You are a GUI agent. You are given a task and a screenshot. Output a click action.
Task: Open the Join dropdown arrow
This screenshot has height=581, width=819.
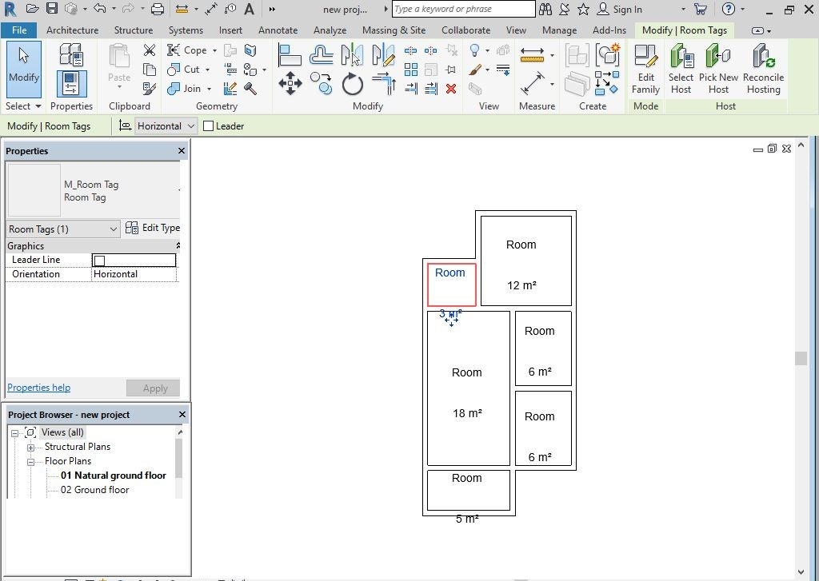(209, 89)
